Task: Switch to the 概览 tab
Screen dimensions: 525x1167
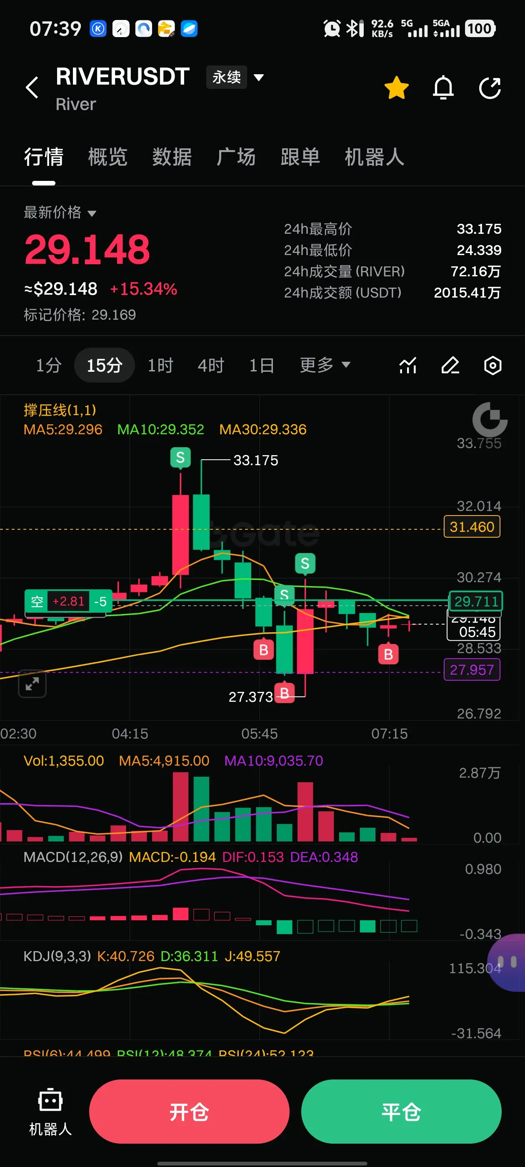Action: pyautogui.click(x=108, y=157)
